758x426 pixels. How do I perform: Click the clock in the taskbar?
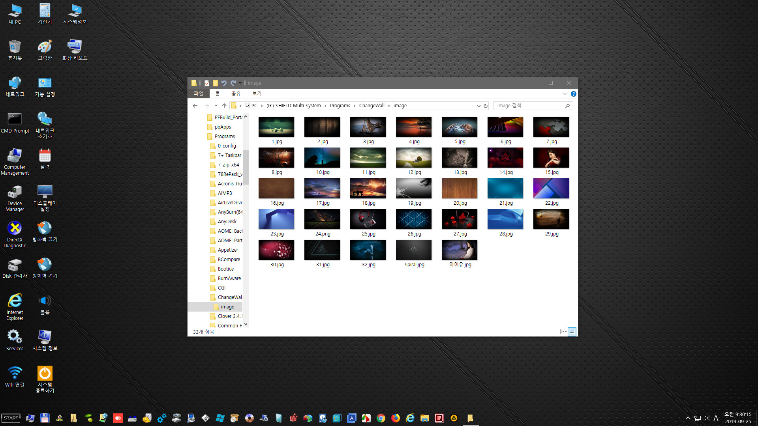pos(738,418)
